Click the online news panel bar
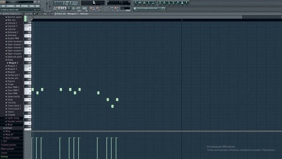This screenshot has height=159, width=282. [x=149, y=9]
